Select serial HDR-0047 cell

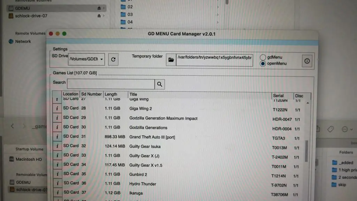click(x=282, y=119)
